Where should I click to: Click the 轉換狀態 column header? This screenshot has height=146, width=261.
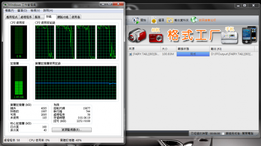coord(193,49)
